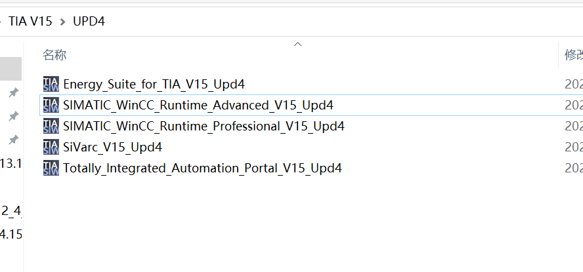Select SIMATIC_WinCC_Runtime_Advanced_V15_Upd4 file name
583x272 pixels.
[198, 105]
